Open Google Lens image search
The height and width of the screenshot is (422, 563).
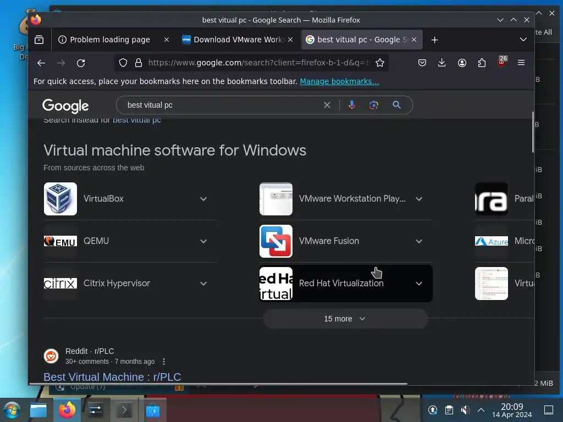click(374, 105)
